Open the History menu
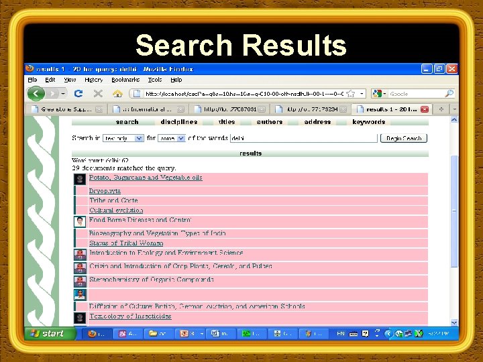The image size is (483, 362). pyautogui.click(x=94, y=80)
